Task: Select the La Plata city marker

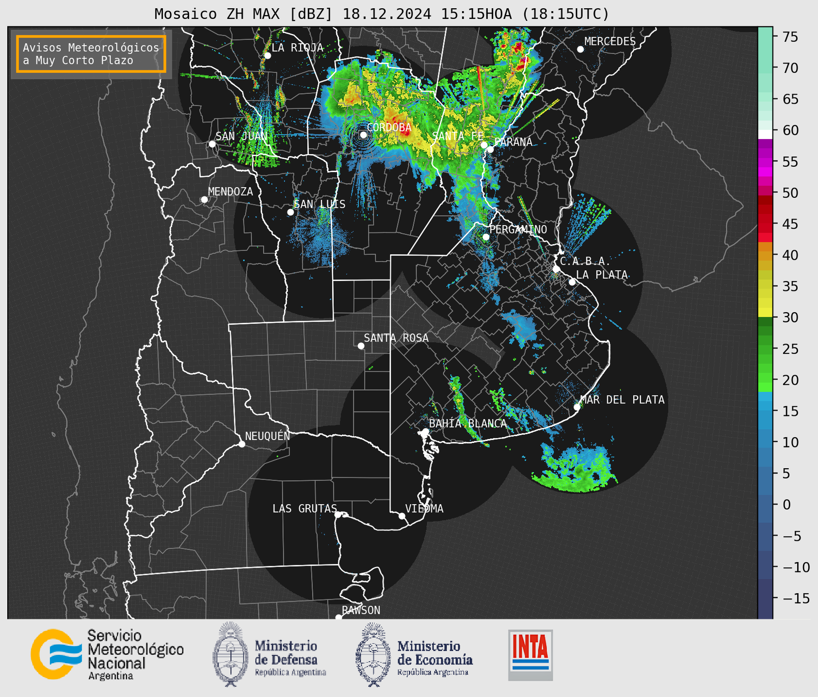Action: coord(572,282)
